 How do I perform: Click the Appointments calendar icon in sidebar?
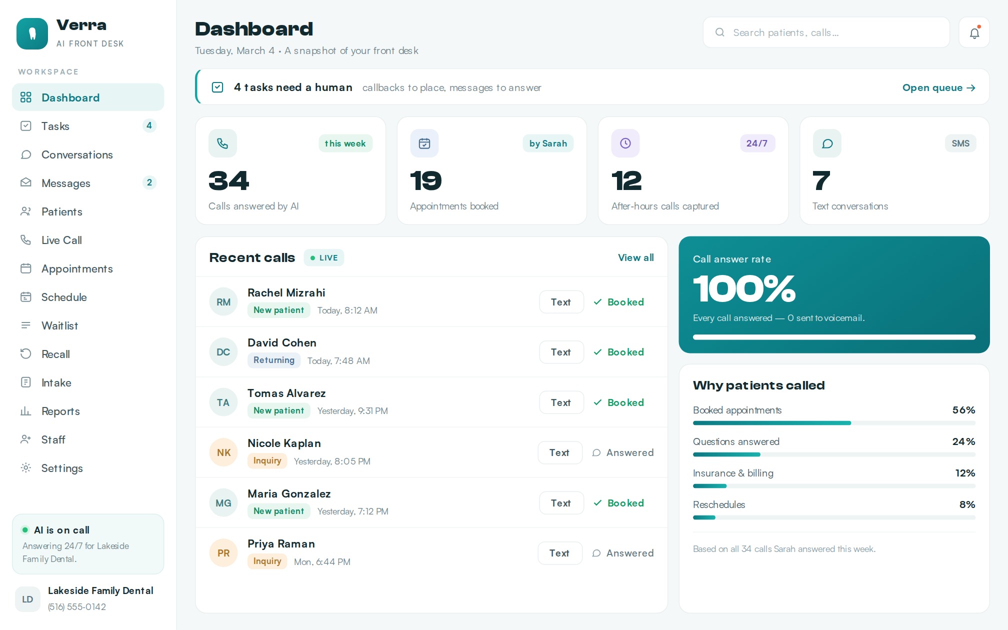click(26, 268)
